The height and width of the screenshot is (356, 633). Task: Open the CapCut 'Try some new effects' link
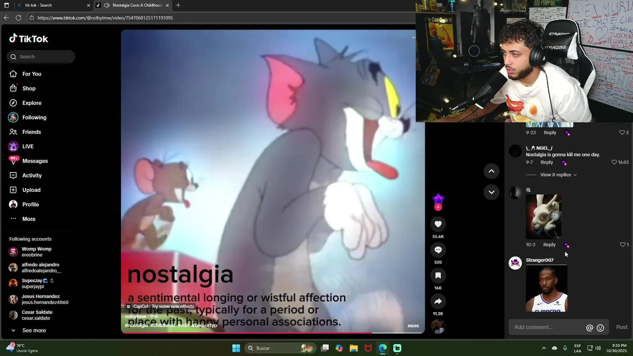(160, 307)
